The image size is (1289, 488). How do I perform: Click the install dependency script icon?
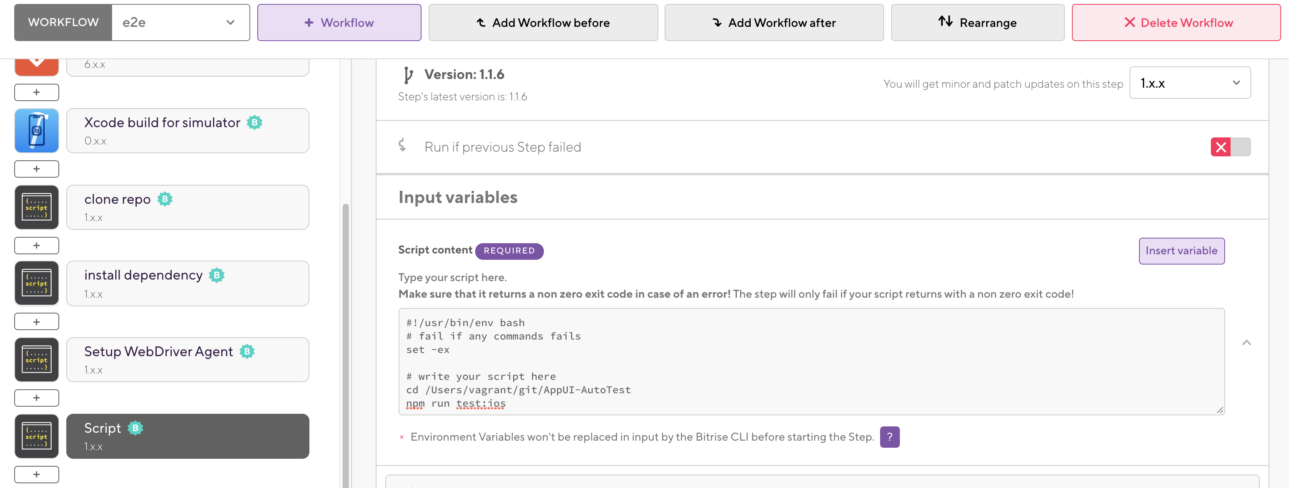(37, 283)
